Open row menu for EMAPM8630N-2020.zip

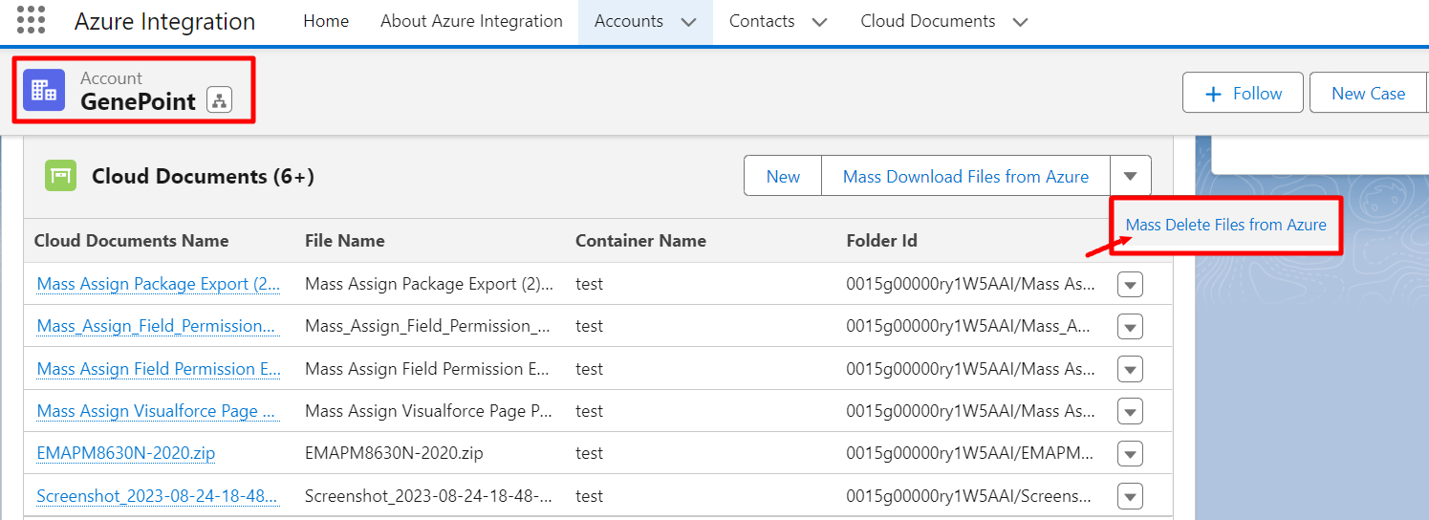(1130, 454)
